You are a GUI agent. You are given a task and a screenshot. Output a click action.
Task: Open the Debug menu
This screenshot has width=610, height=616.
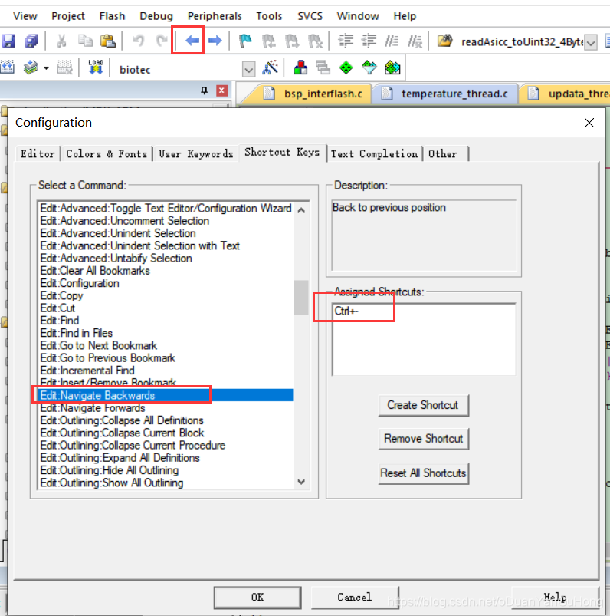coord(156,16)
